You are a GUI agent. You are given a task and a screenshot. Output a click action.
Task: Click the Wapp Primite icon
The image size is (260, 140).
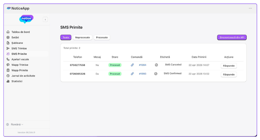click(x=8, y=70)
